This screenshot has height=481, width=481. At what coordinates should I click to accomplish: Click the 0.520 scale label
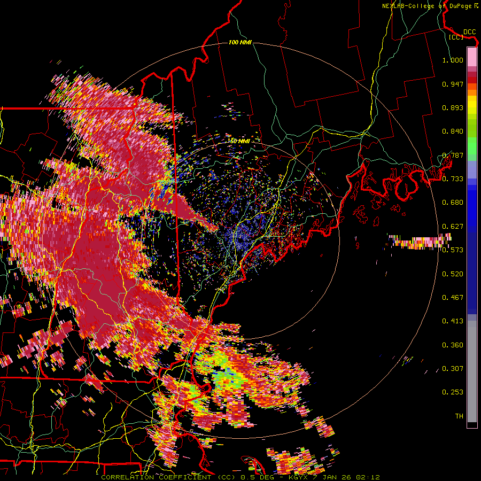pyautogui.click(x=453, y=274)
